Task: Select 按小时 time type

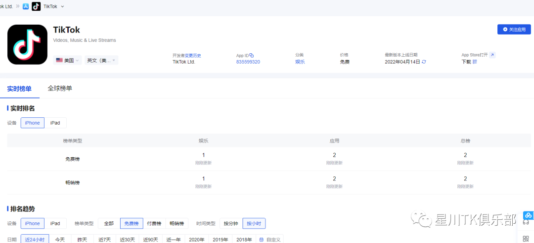Action: [254, 223]
